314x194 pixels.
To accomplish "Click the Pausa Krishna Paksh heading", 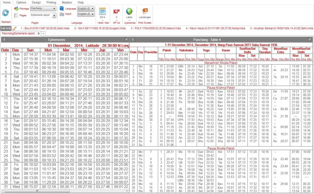I will (x=221, y=88).
